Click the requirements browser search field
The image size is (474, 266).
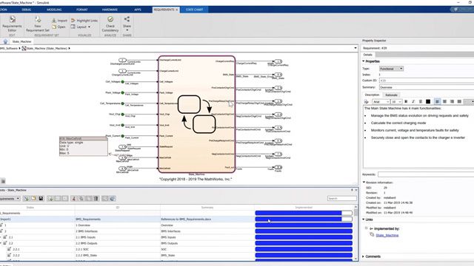(x=341, y=199)
